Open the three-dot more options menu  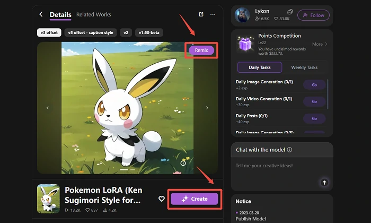point(213,14)
